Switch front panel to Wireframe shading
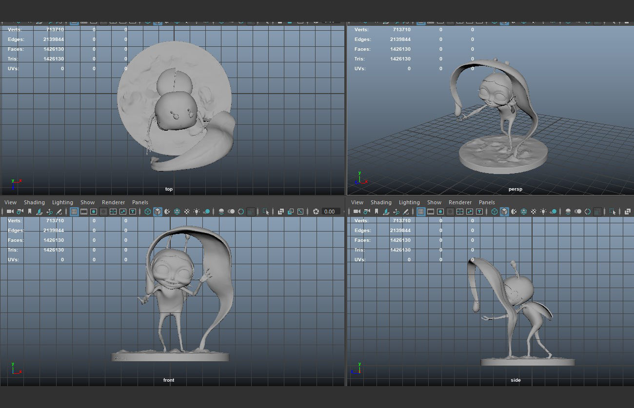Screen dimensions: 634x408 click(x=148, y=212)
